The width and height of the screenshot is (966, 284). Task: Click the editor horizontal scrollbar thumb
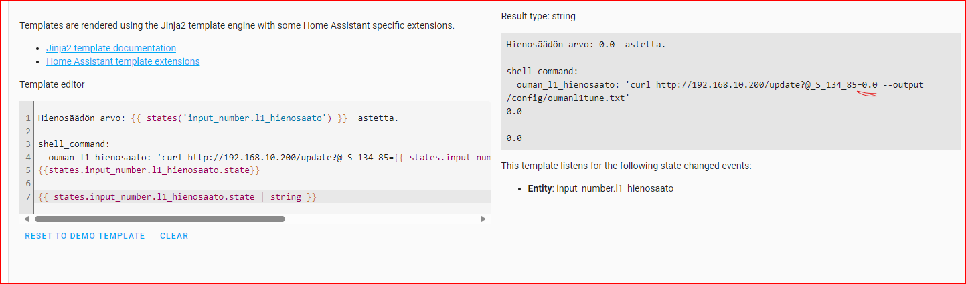point(159,219)
